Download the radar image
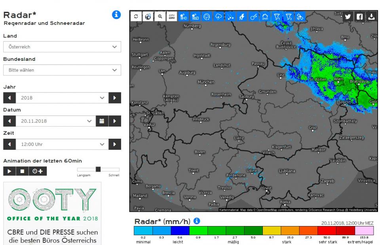Viewport: 380px width, 245px height. (371, 17)
